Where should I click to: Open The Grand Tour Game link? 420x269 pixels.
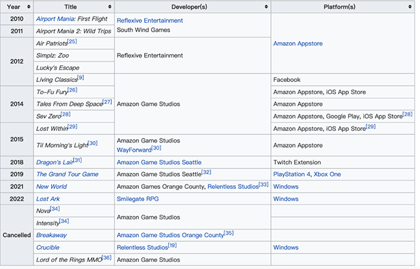pyautogui.click(x=67, y=174)
